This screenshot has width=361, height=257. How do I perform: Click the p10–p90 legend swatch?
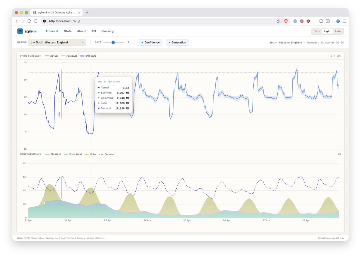[82, 56]
